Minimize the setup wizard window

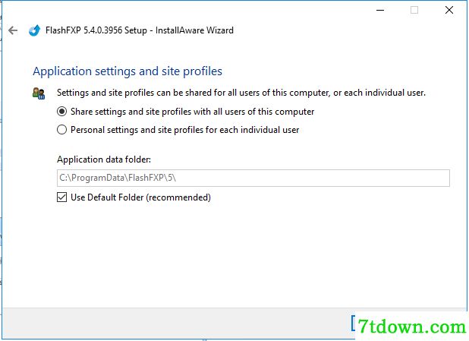tap(380, 10)
